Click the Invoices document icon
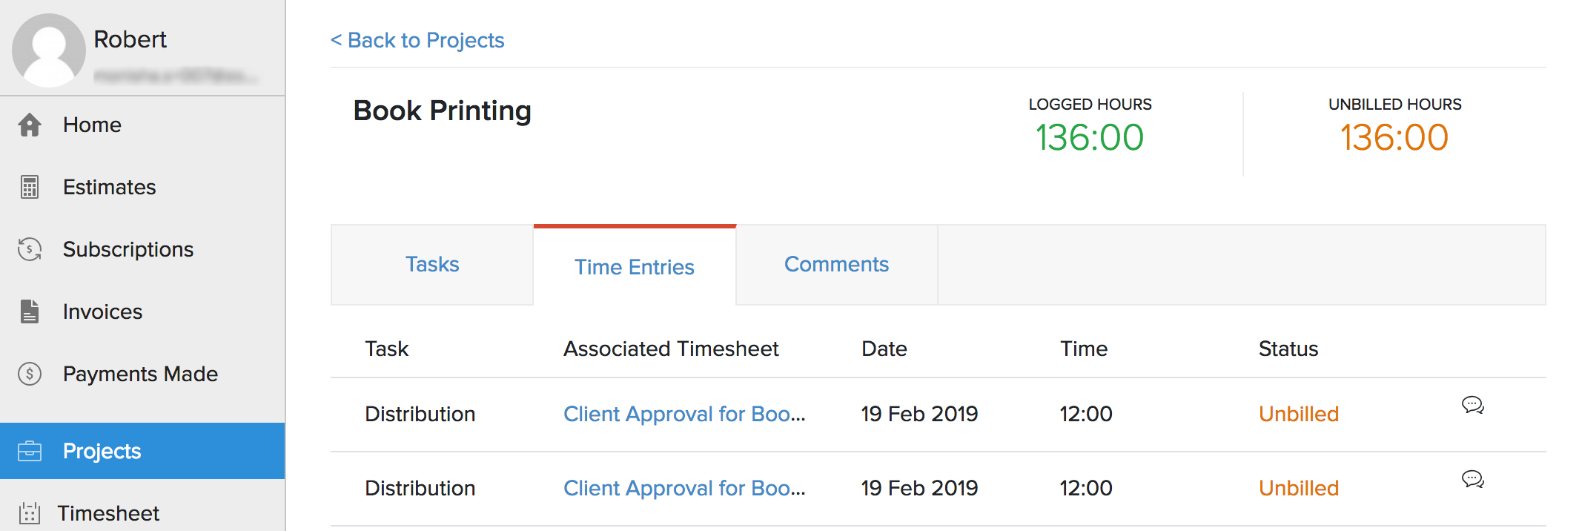Image resolution: width=1579 pixels, height=531 pixels. 30,311
